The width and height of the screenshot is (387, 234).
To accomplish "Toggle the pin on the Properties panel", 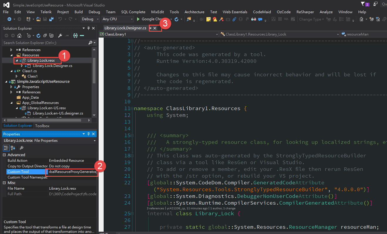I will (88, 134).
